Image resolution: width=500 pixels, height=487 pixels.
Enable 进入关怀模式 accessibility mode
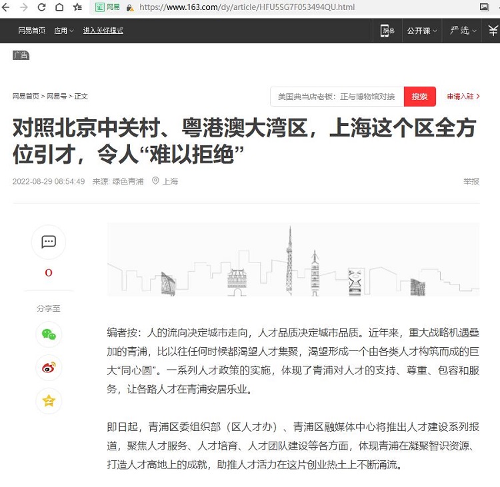tap(103, 31)
